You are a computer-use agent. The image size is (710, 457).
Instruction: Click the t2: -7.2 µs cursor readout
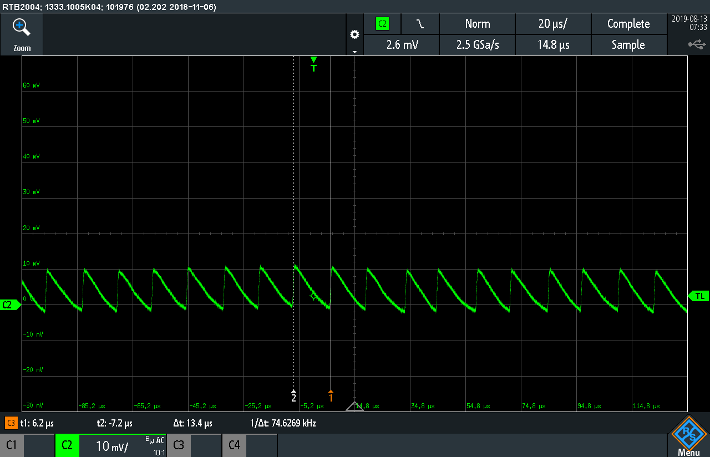click(114, 423)
